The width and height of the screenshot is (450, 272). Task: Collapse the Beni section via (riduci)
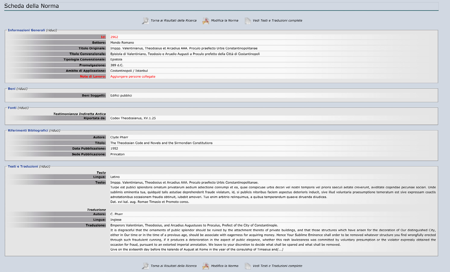coord(22,89)
